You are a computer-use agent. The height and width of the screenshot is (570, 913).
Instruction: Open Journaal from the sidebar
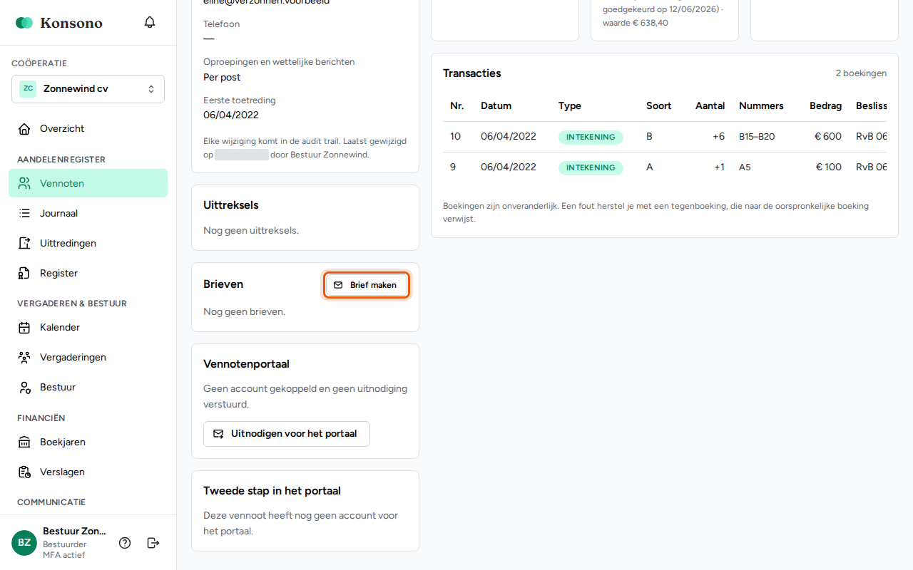point(88,213)
